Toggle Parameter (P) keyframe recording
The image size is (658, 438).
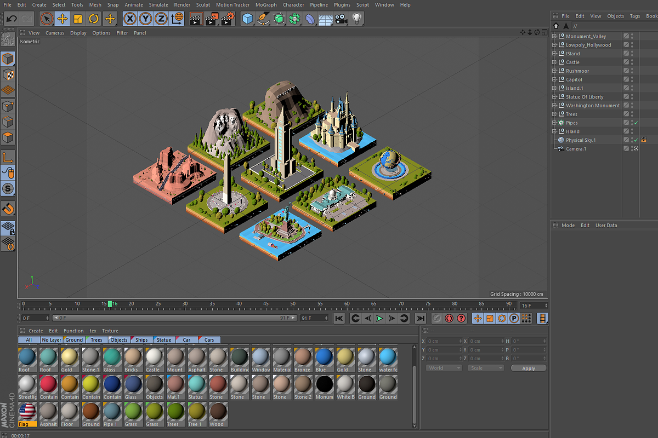click(x=514, y=318)
